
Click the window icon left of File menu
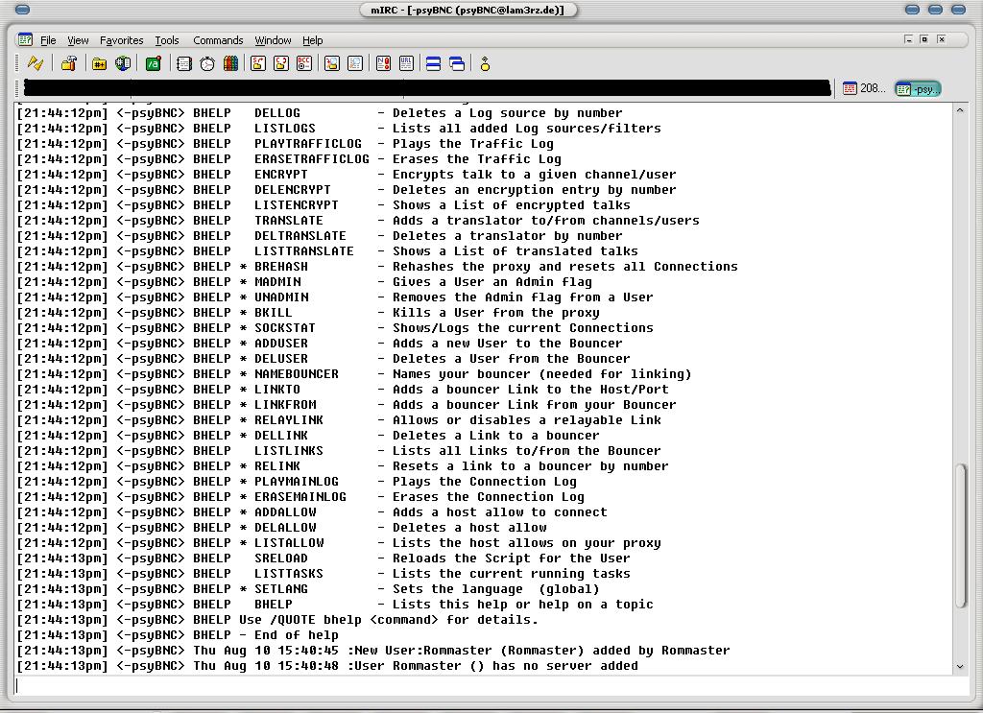pos(25,40)
